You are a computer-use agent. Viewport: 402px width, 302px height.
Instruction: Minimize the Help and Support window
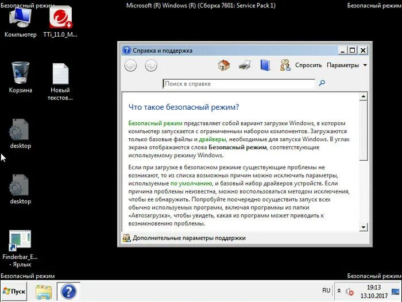point(342,51)
